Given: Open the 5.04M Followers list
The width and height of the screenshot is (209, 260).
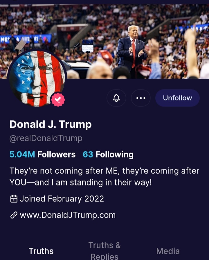Looking at the screenshot, I should coord(42,154).
